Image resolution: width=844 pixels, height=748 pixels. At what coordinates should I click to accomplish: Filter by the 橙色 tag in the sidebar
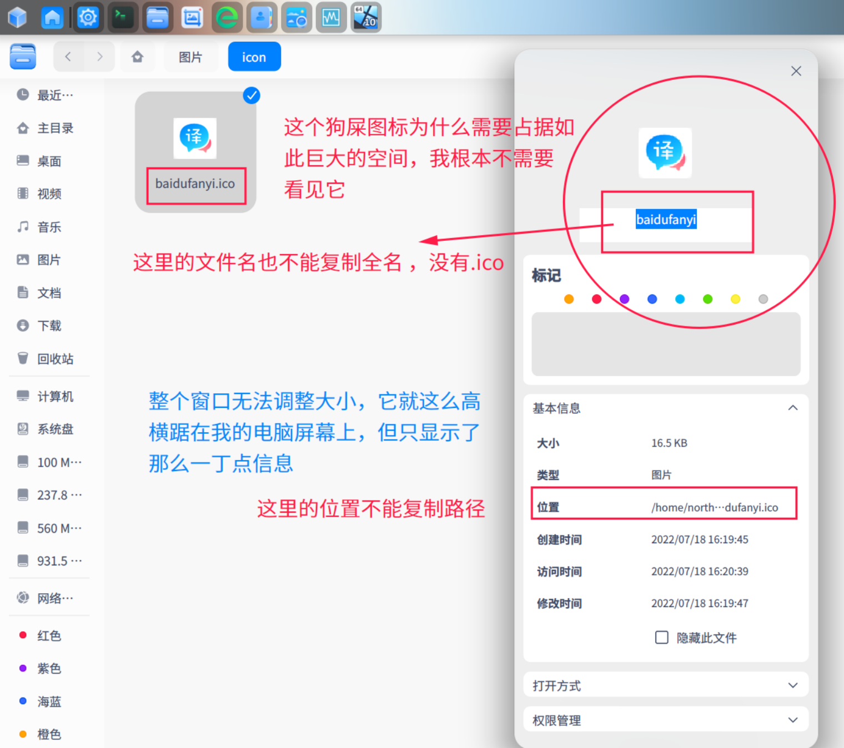49,735
